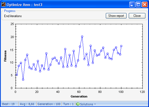Click the 'Avg : 8,66' status entry

27,104
